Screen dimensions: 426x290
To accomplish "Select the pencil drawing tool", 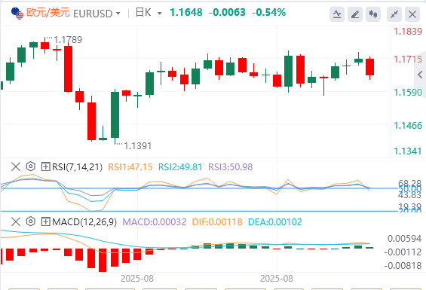I will [355, 14].
